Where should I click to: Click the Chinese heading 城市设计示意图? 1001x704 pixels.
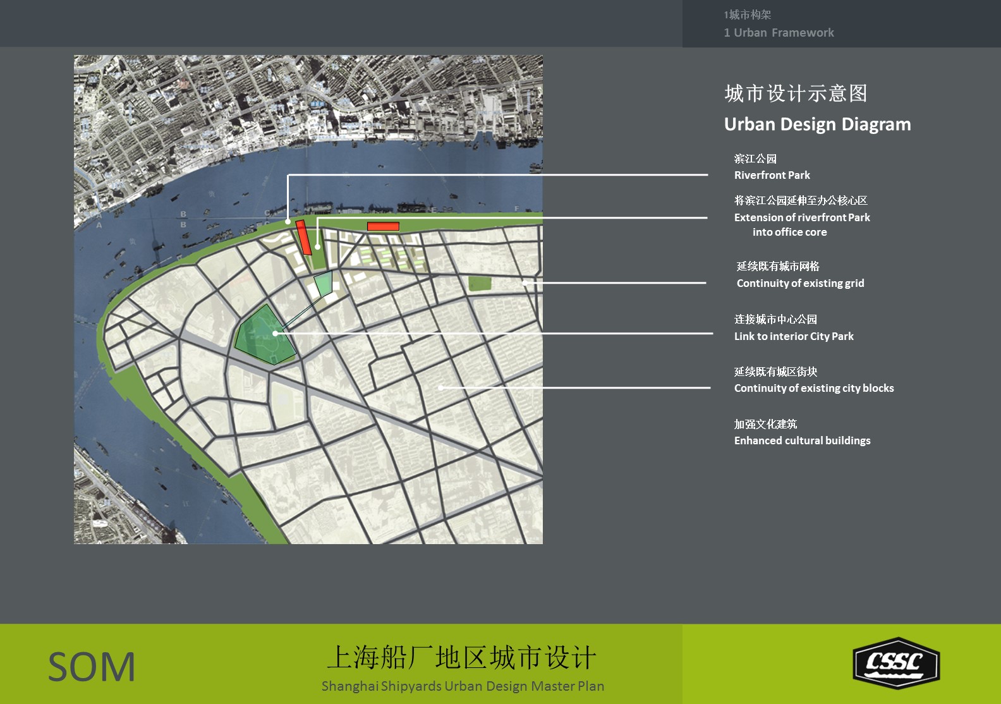point(796,94)
